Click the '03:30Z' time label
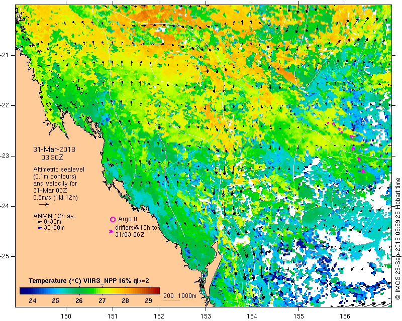Image resolution: width=402 pixels, height=321 pixels. pos(52,157)
